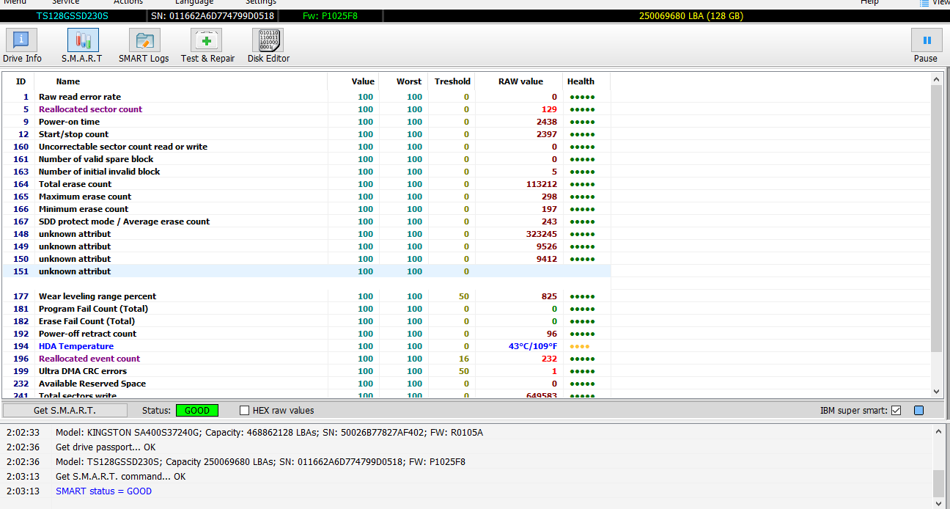Image resolution: width=950 pixels, height=509 pixels.
Task: Select the HDA Temperature attribute
Action: coord(306,346)
